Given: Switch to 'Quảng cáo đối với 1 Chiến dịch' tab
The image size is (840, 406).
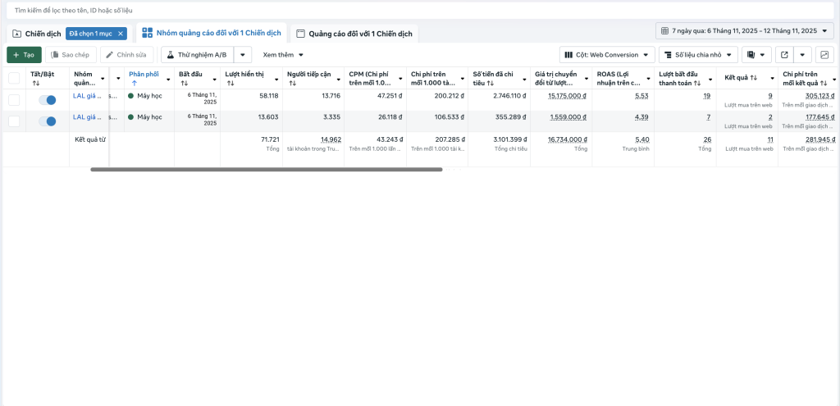Looking at the screenshot, I should click(354, 34).
